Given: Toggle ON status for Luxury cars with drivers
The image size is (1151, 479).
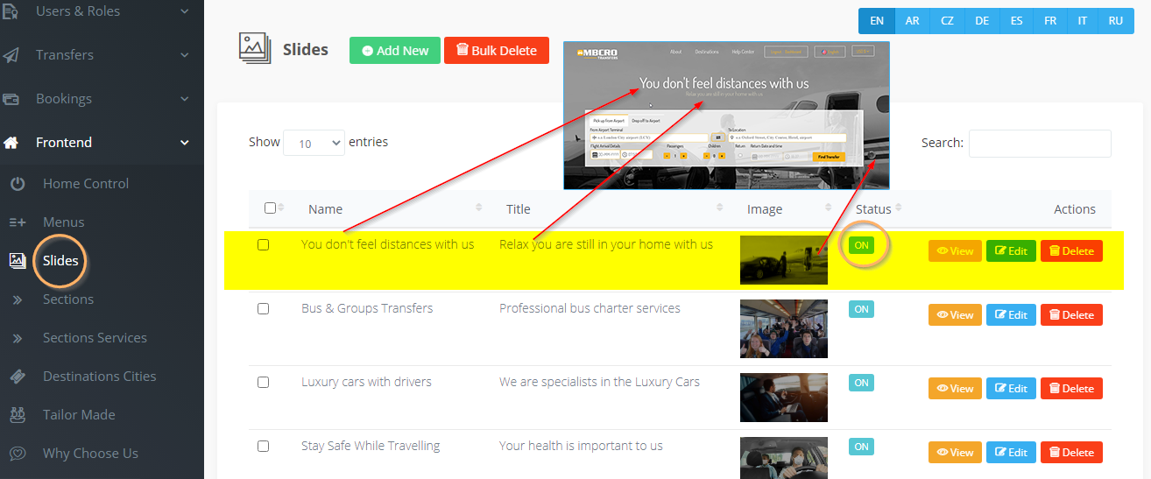Looking at the screenshot, I should click(x=862, y=383).
